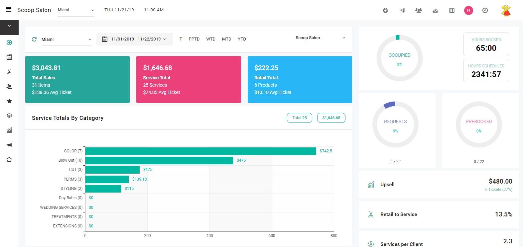Open the layers stack icon in sidebar

(9, 116)
